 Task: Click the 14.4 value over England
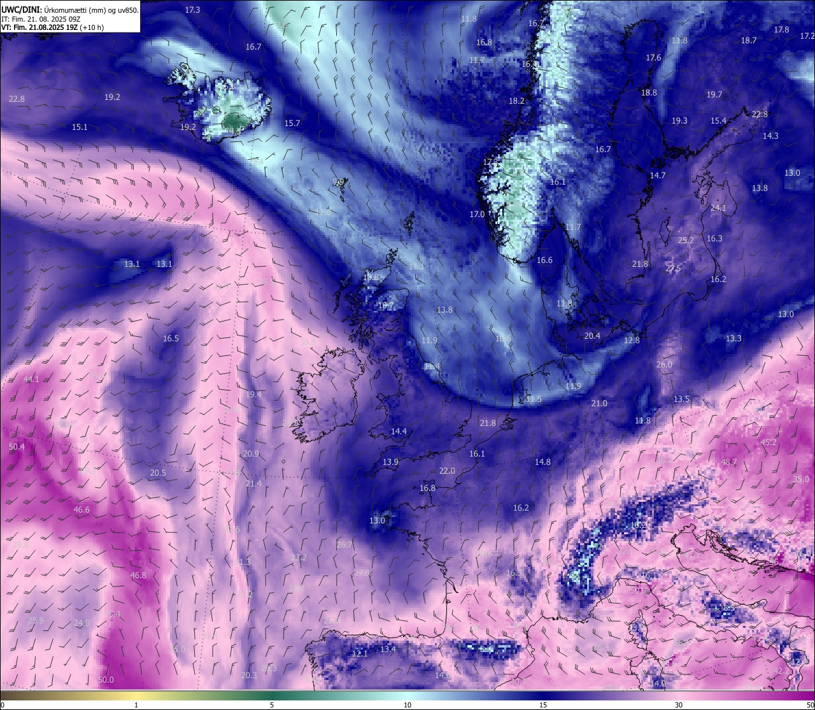click(x=399, y=432)
